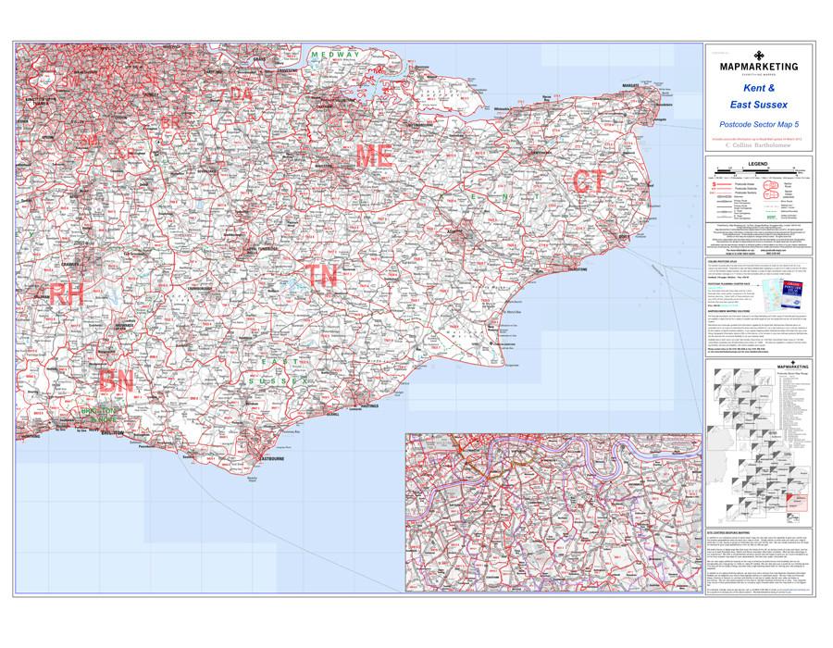Click the Postcode Sector Map 5 link
This screenshot has height=648, width=833.
(x=759, y=126)
